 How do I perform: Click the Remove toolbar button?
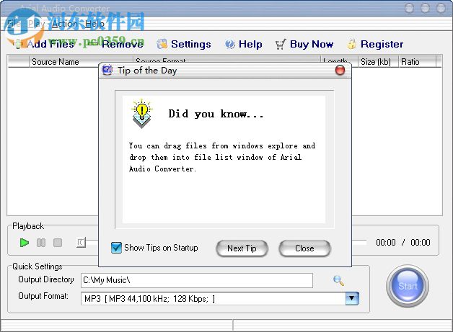pos(115,44)
